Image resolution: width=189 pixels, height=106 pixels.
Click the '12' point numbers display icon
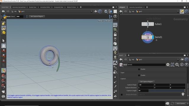115,91
